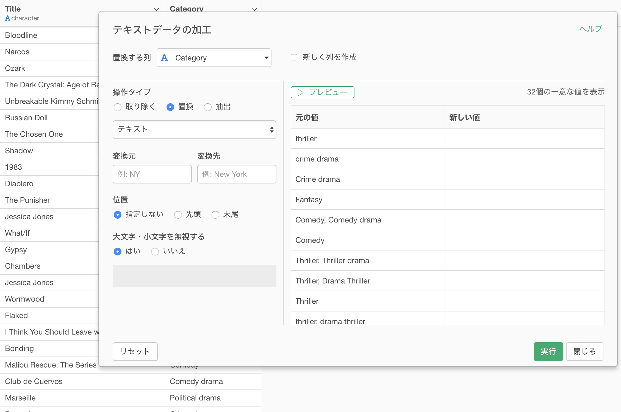Image resolution: width=621 pixels, height=412 pixels.
Task: Select the Fantasy value row
Action: pos(448,199)
